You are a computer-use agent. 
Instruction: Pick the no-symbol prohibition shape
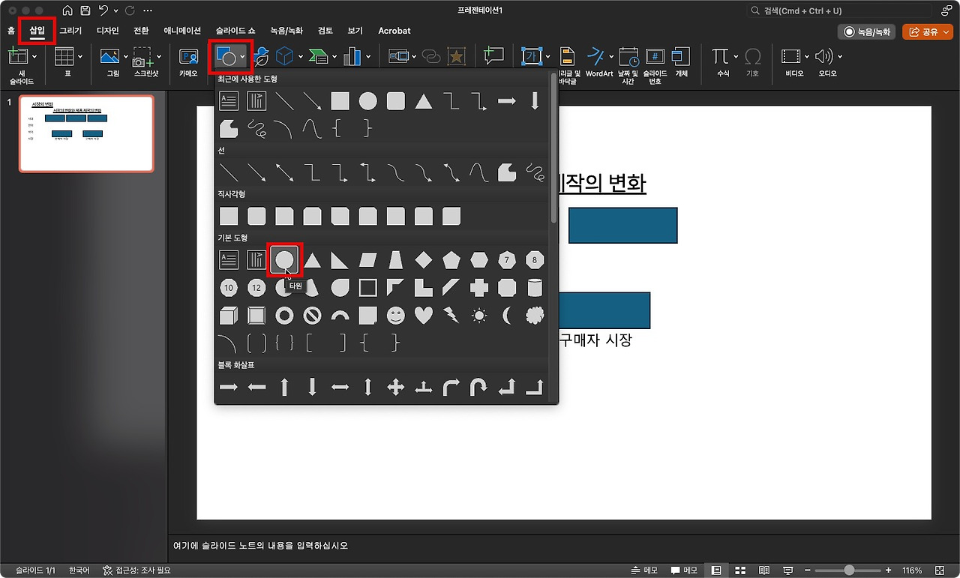[312, 316]
